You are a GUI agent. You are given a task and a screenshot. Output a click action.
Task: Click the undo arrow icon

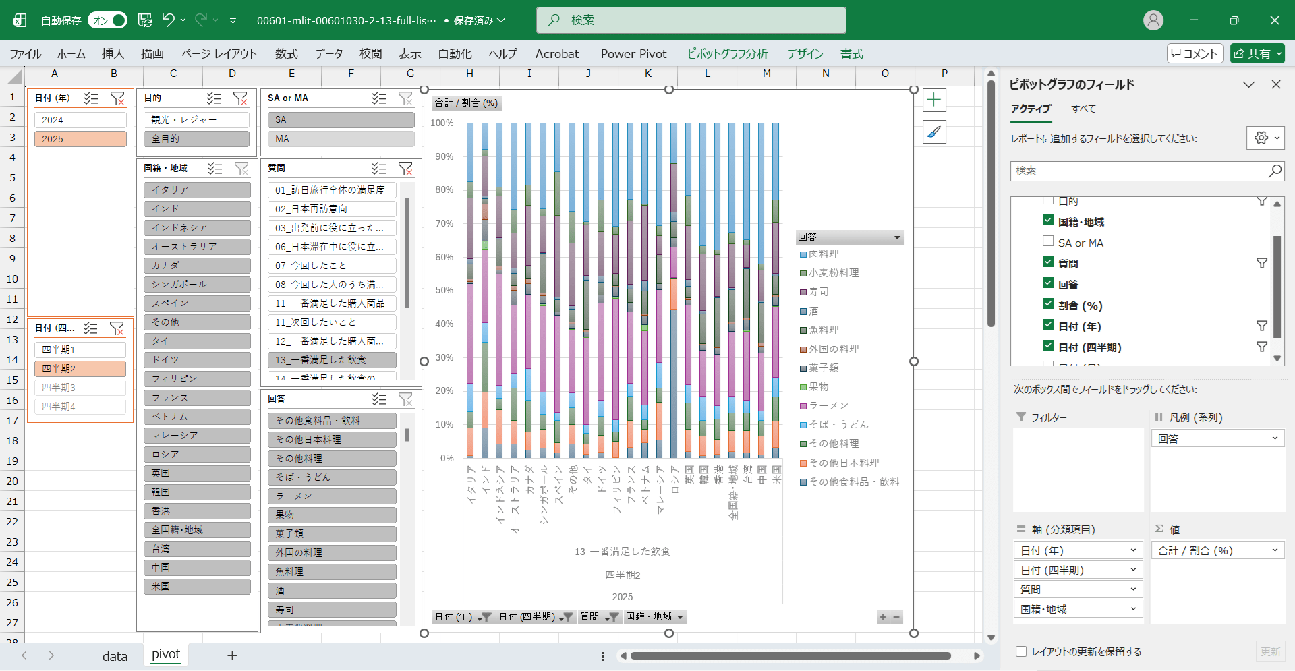(169, 20)
